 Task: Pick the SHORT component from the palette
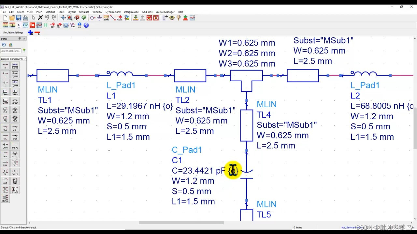coord(6,100)
